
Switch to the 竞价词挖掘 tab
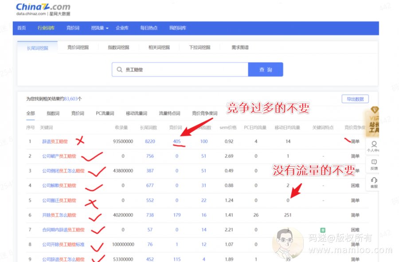pyautogui.click(x=78, y=47)
